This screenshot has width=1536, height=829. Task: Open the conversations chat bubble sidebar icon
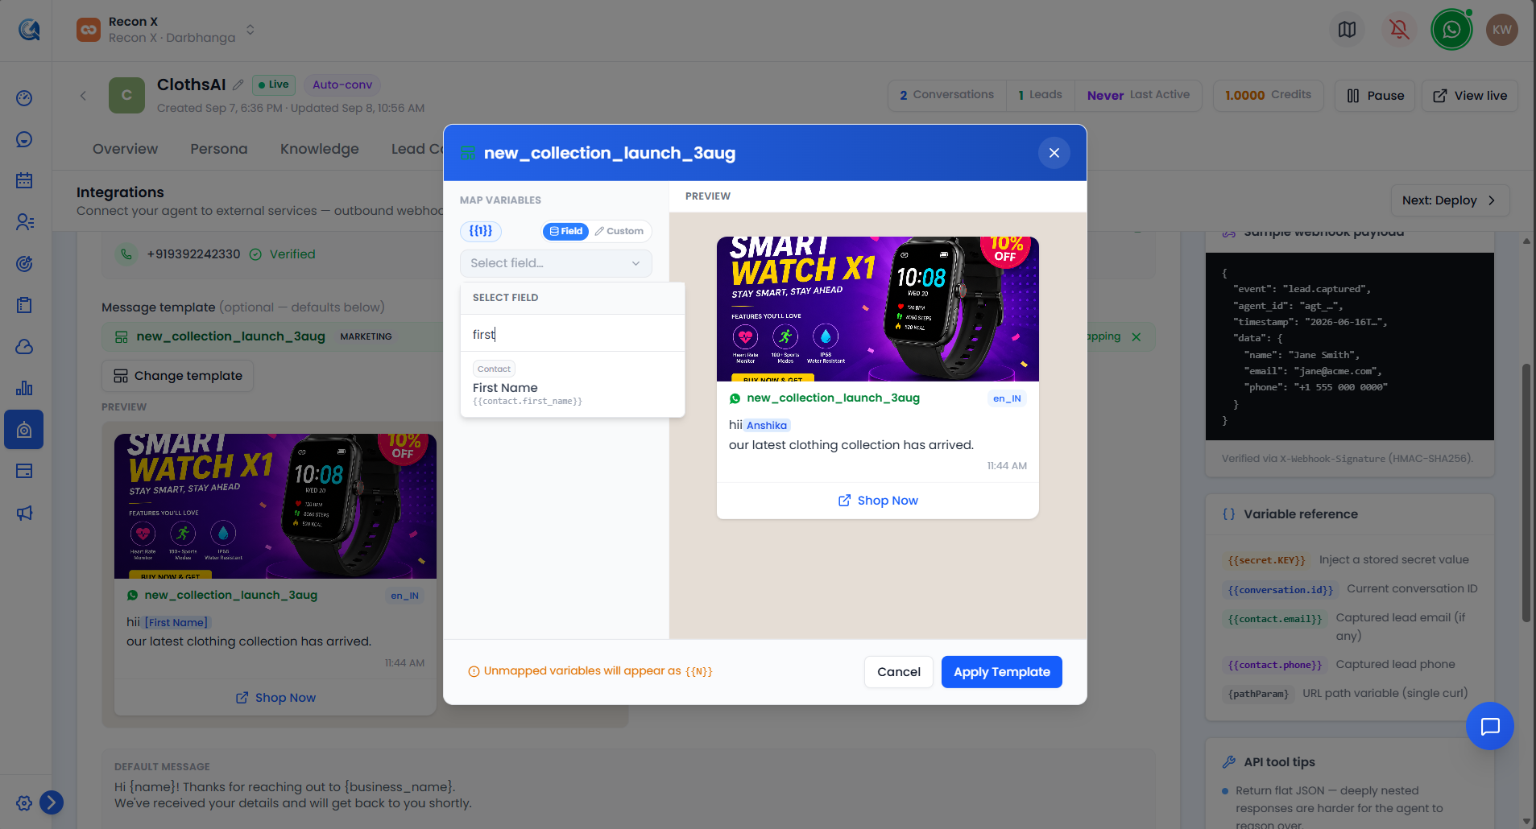24,139
